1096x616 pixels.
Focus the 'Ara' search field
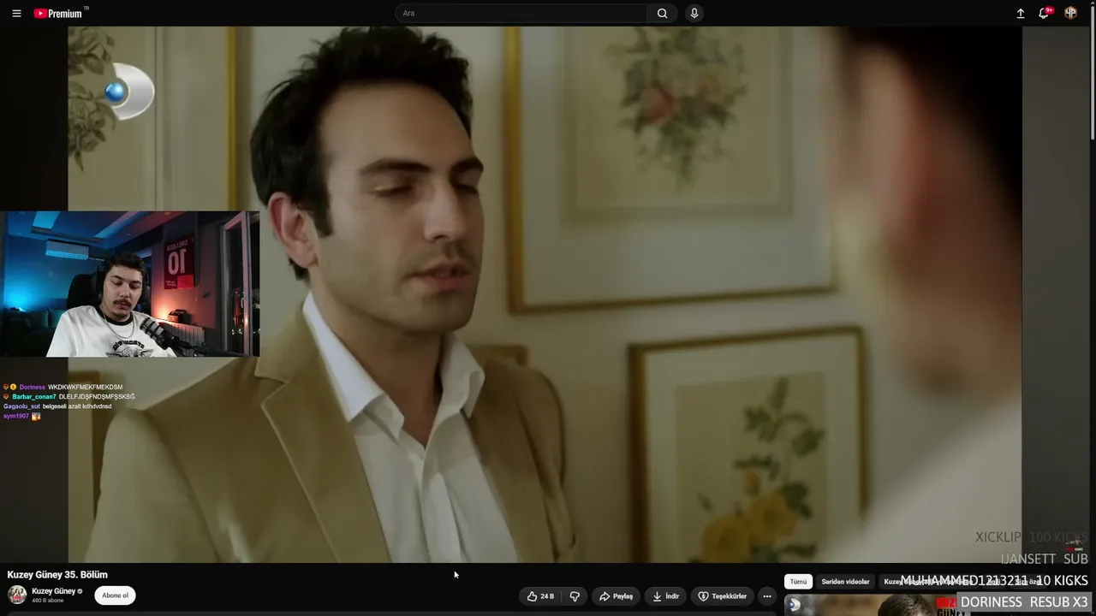click(x=522, y=14)
